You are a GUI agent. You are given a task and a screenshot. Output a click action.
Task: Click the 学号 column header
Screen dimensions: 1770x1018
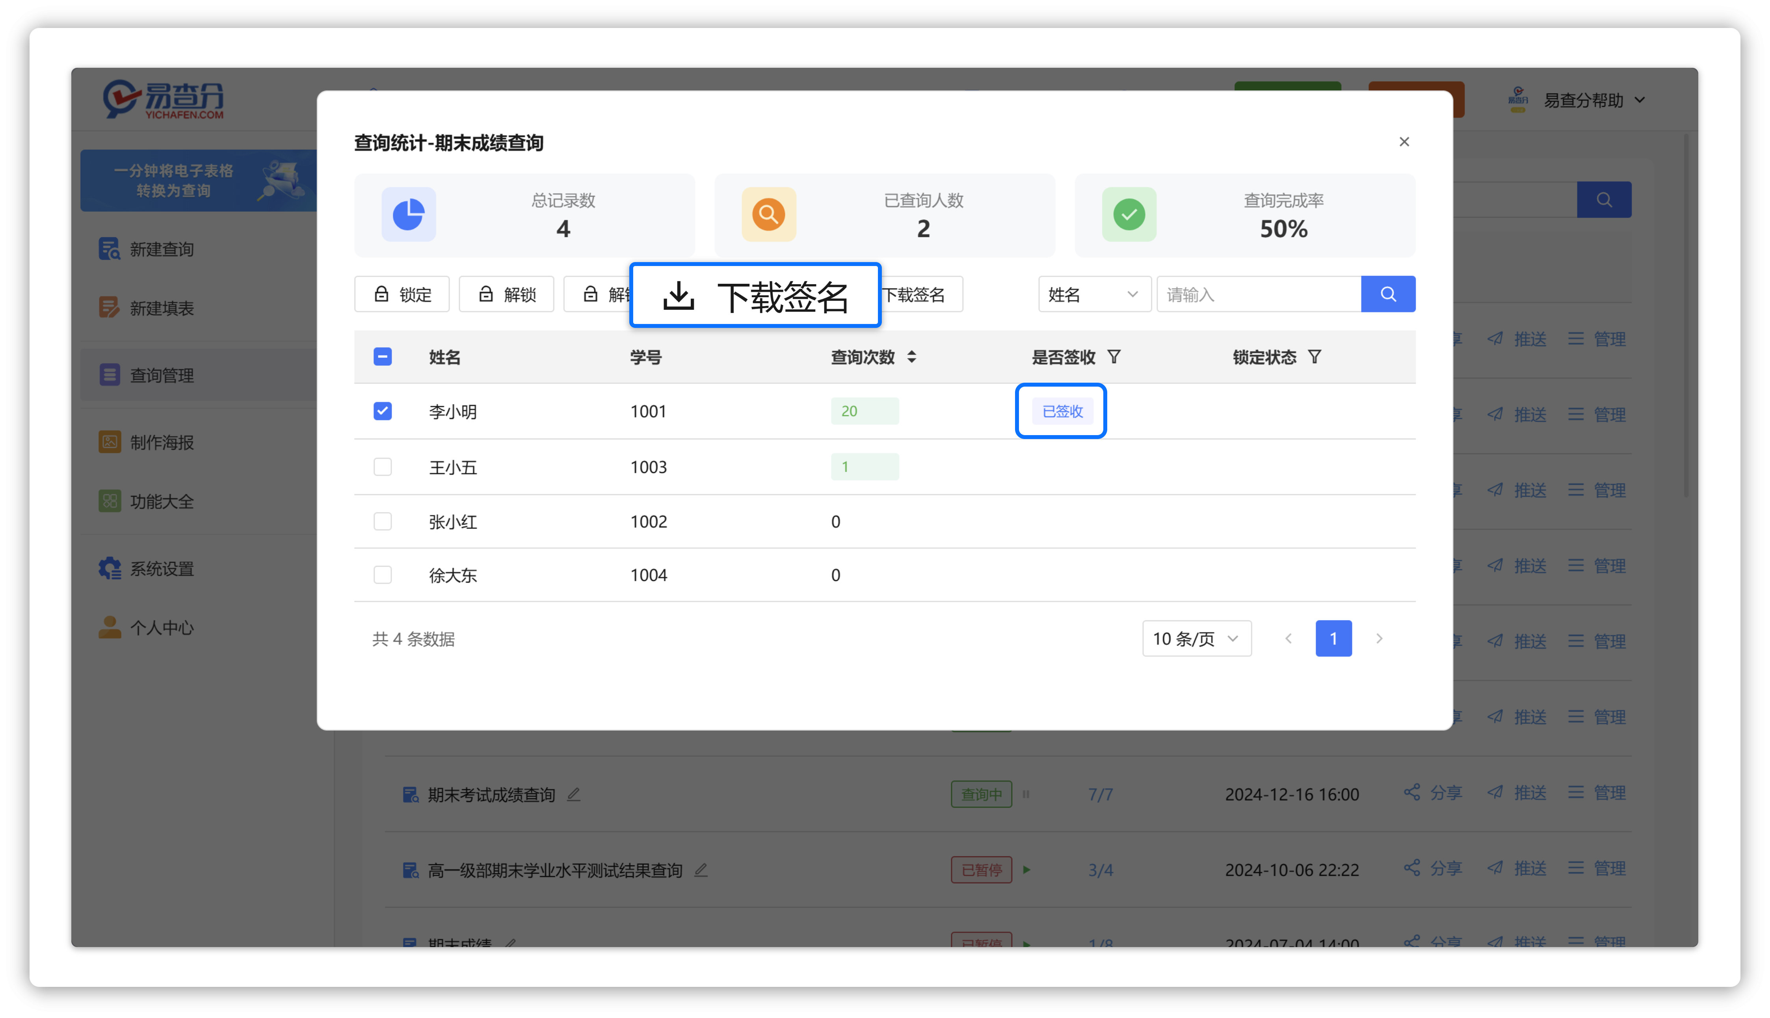(x=645, y=357)
